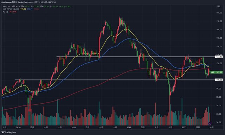This screenshot has height=135, width=225.
Task: Click the volume indicator legend with 29.317M
Action: point(9,12)
